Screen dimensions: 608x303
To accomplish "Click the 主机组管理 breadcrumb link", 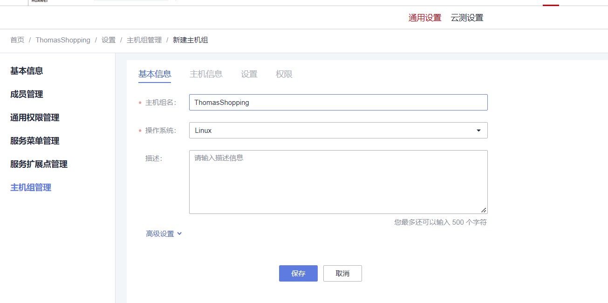I will pos(144,40).
